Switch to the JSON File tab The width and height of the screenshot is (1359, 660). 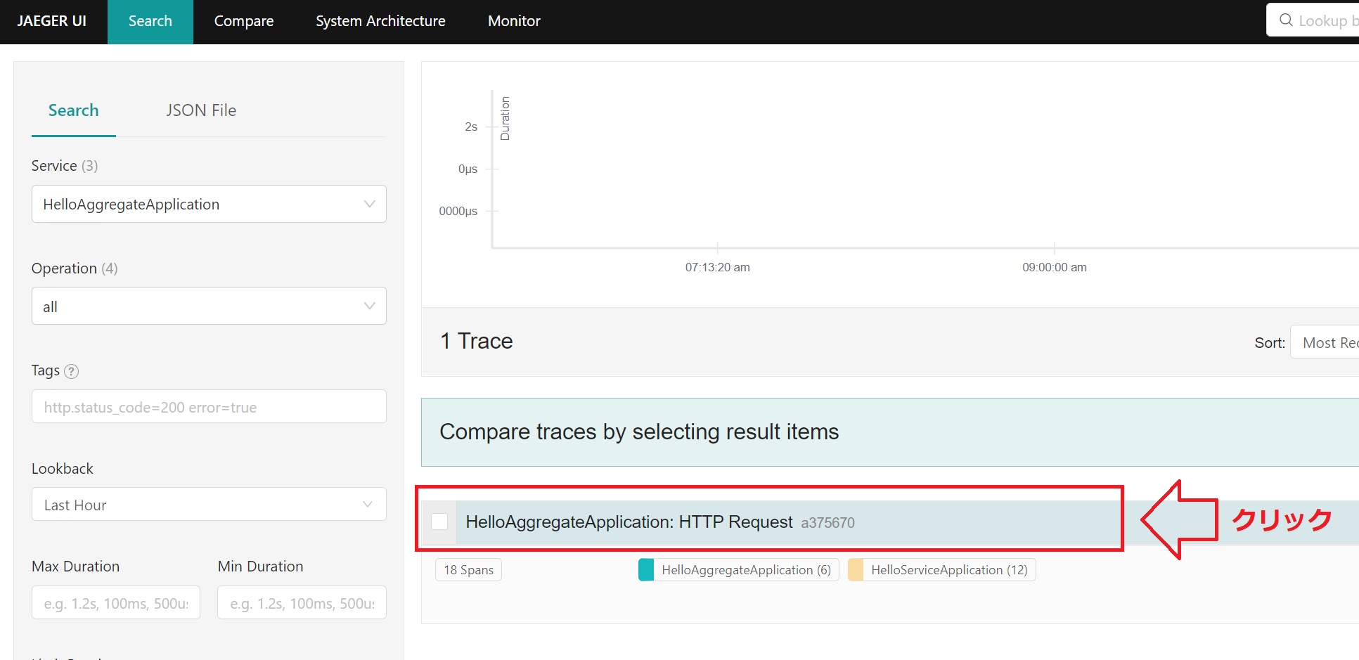[x=201, y=110]
